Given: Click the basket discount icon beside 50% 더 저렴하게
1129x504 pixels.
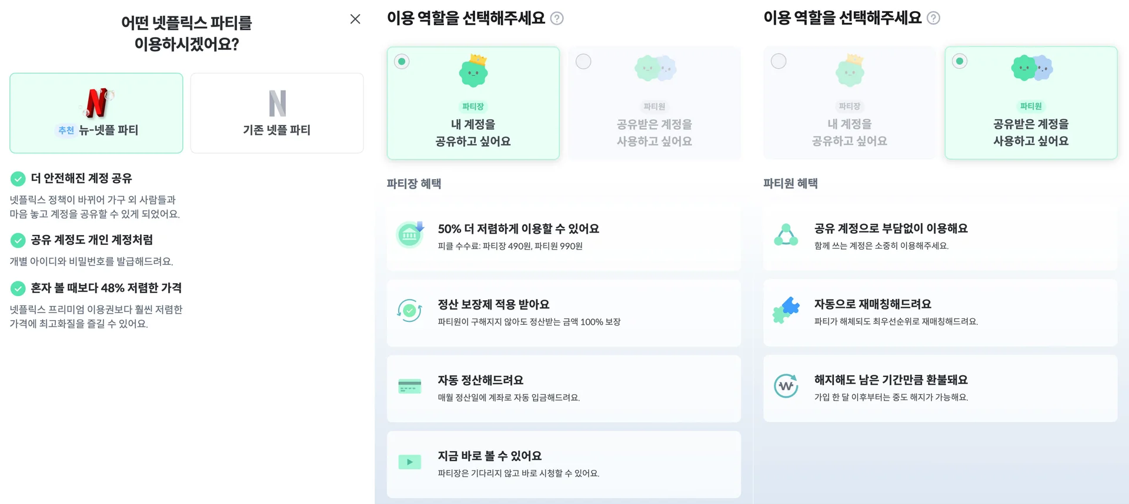Looking at the screenshot, I should [410, 234].
